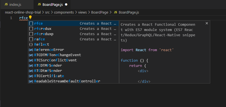Click the rfcredux row's Creates a React description
The height and width of the screenshot is (107, 226).
98,29
